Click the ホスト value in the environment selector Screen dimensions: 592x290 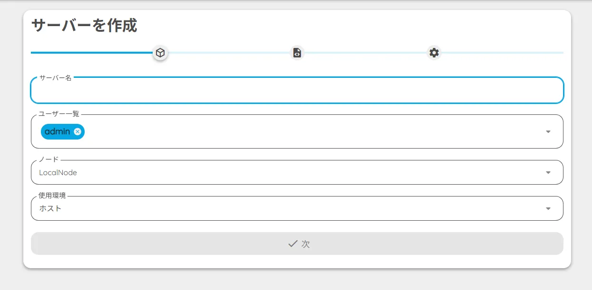[50, 208]
